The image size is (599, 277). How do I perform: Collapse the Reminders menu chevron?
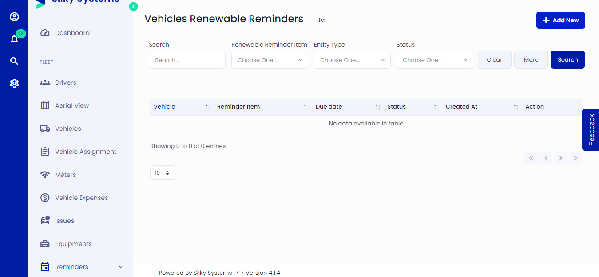click(x=120, y=266)
